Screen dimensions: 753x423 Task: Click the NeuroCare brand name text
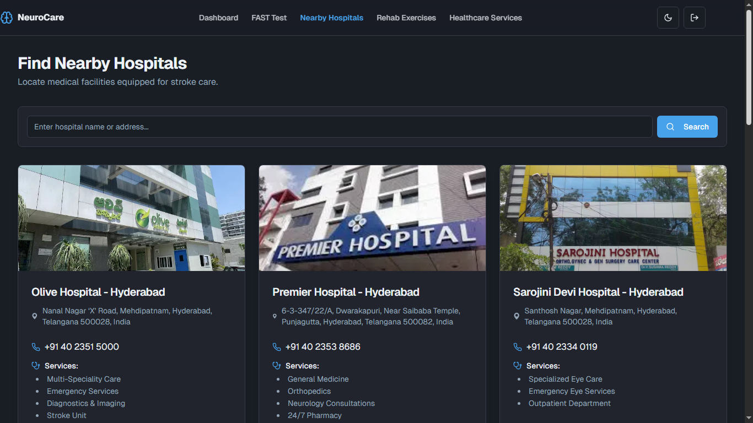point(41,18)
